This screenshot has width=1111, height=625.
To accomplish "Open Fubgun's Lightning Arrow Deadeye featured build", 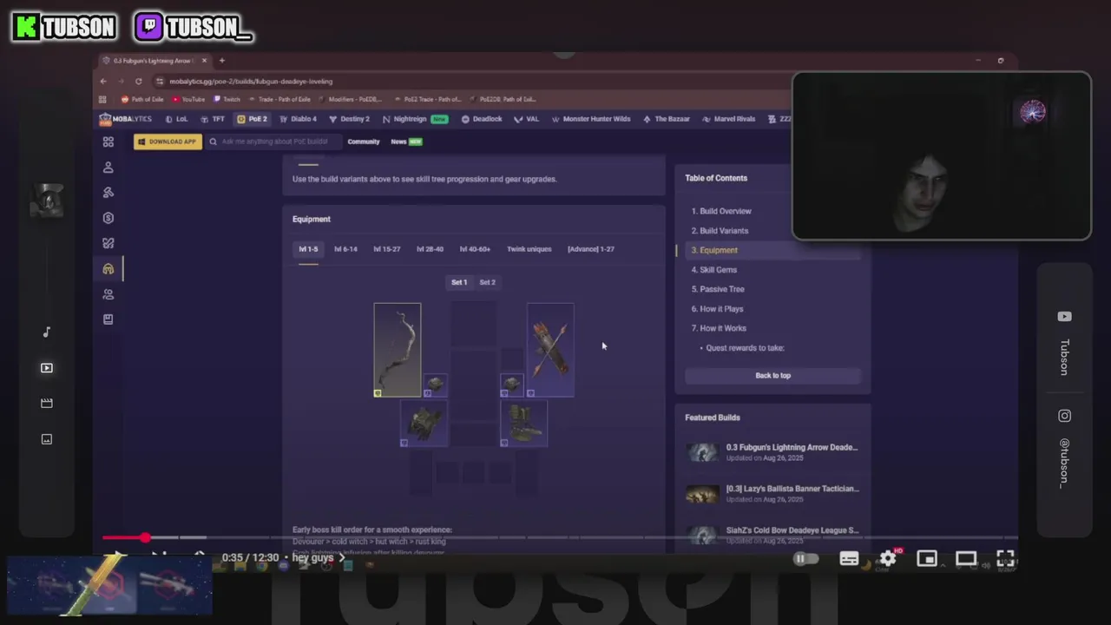I will [x=772, y=452].
